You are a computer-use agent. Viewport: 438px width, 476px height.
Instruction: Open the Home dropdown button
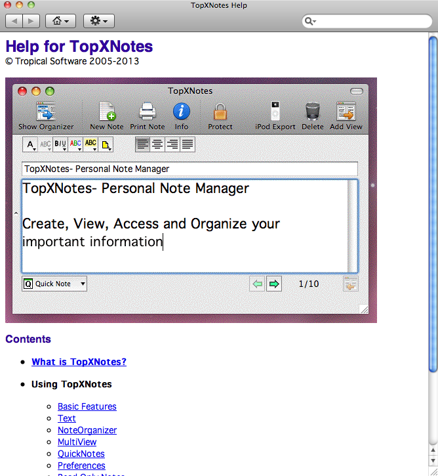pos(60,21)
